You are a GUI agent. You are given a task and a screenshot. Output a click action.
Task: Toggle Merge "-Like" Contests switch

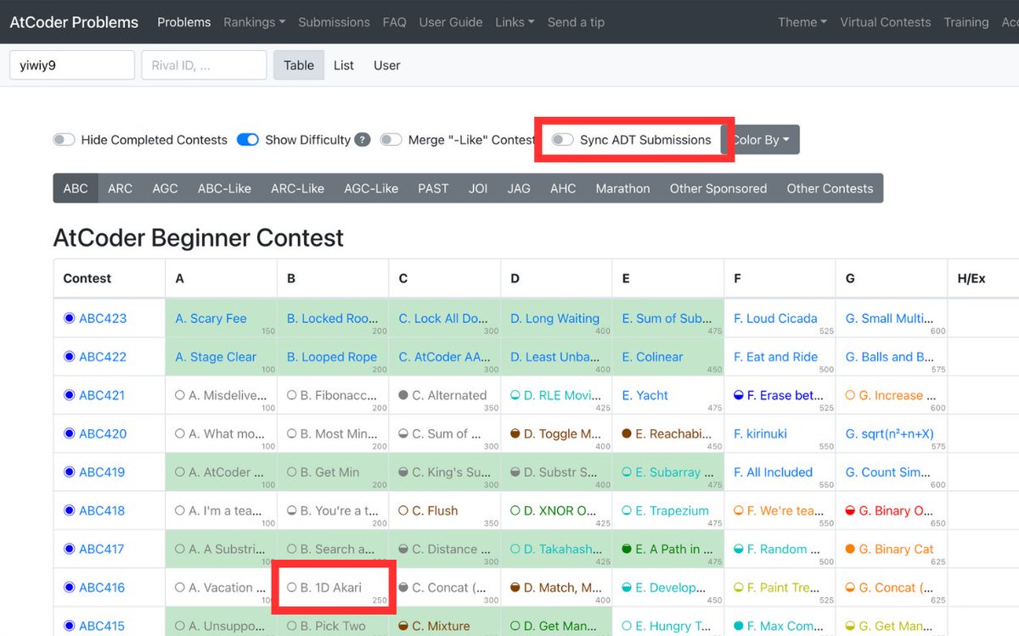pyautogui.click(x=391, y=140)
